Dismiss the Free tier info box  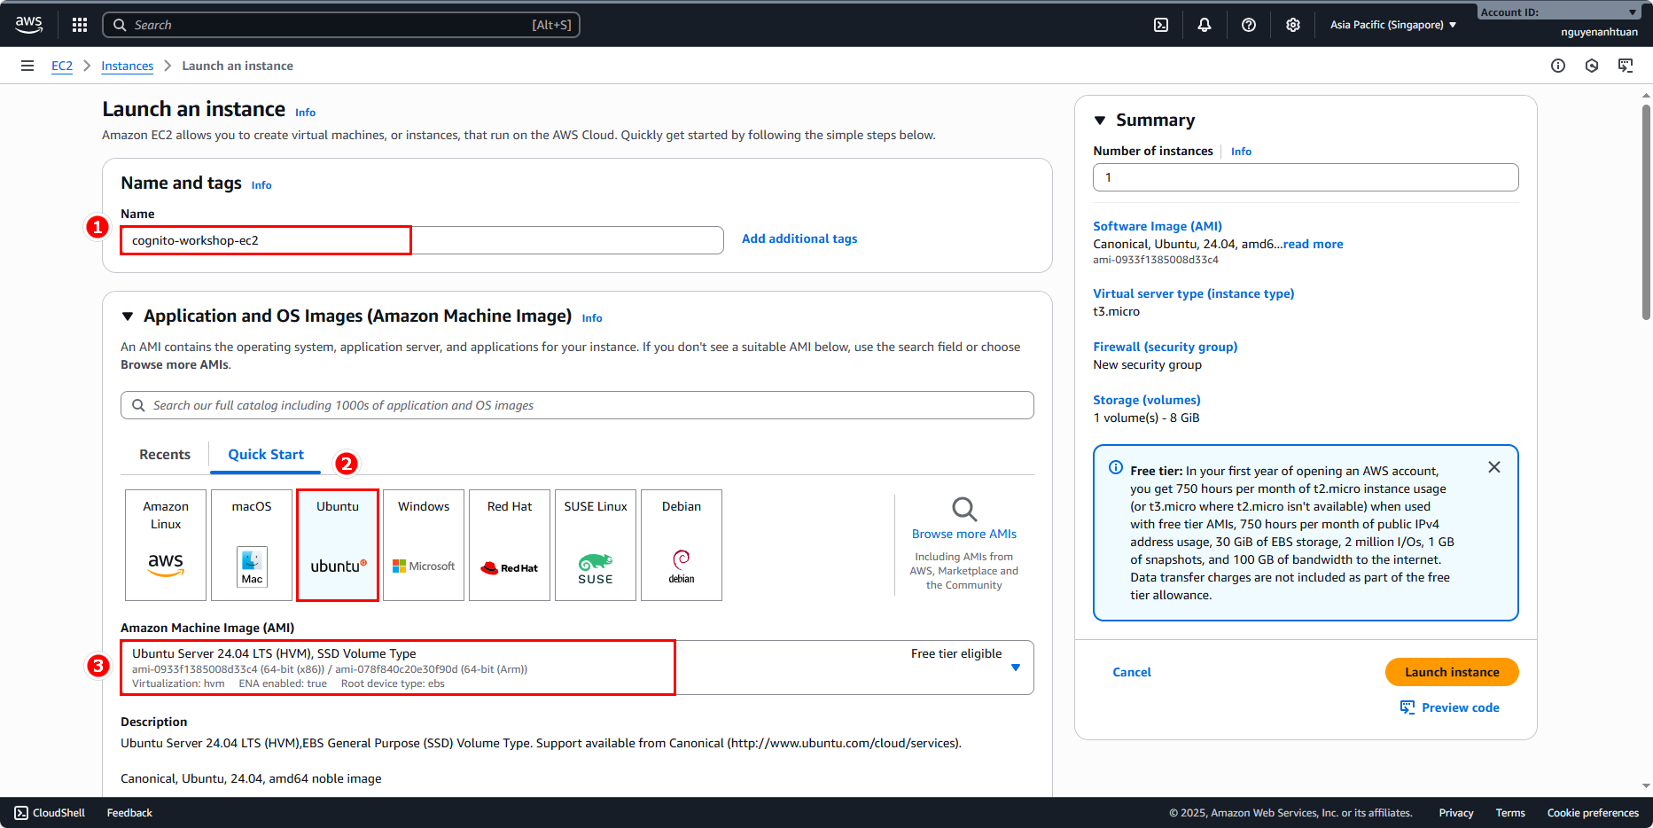click(1494, 467)
